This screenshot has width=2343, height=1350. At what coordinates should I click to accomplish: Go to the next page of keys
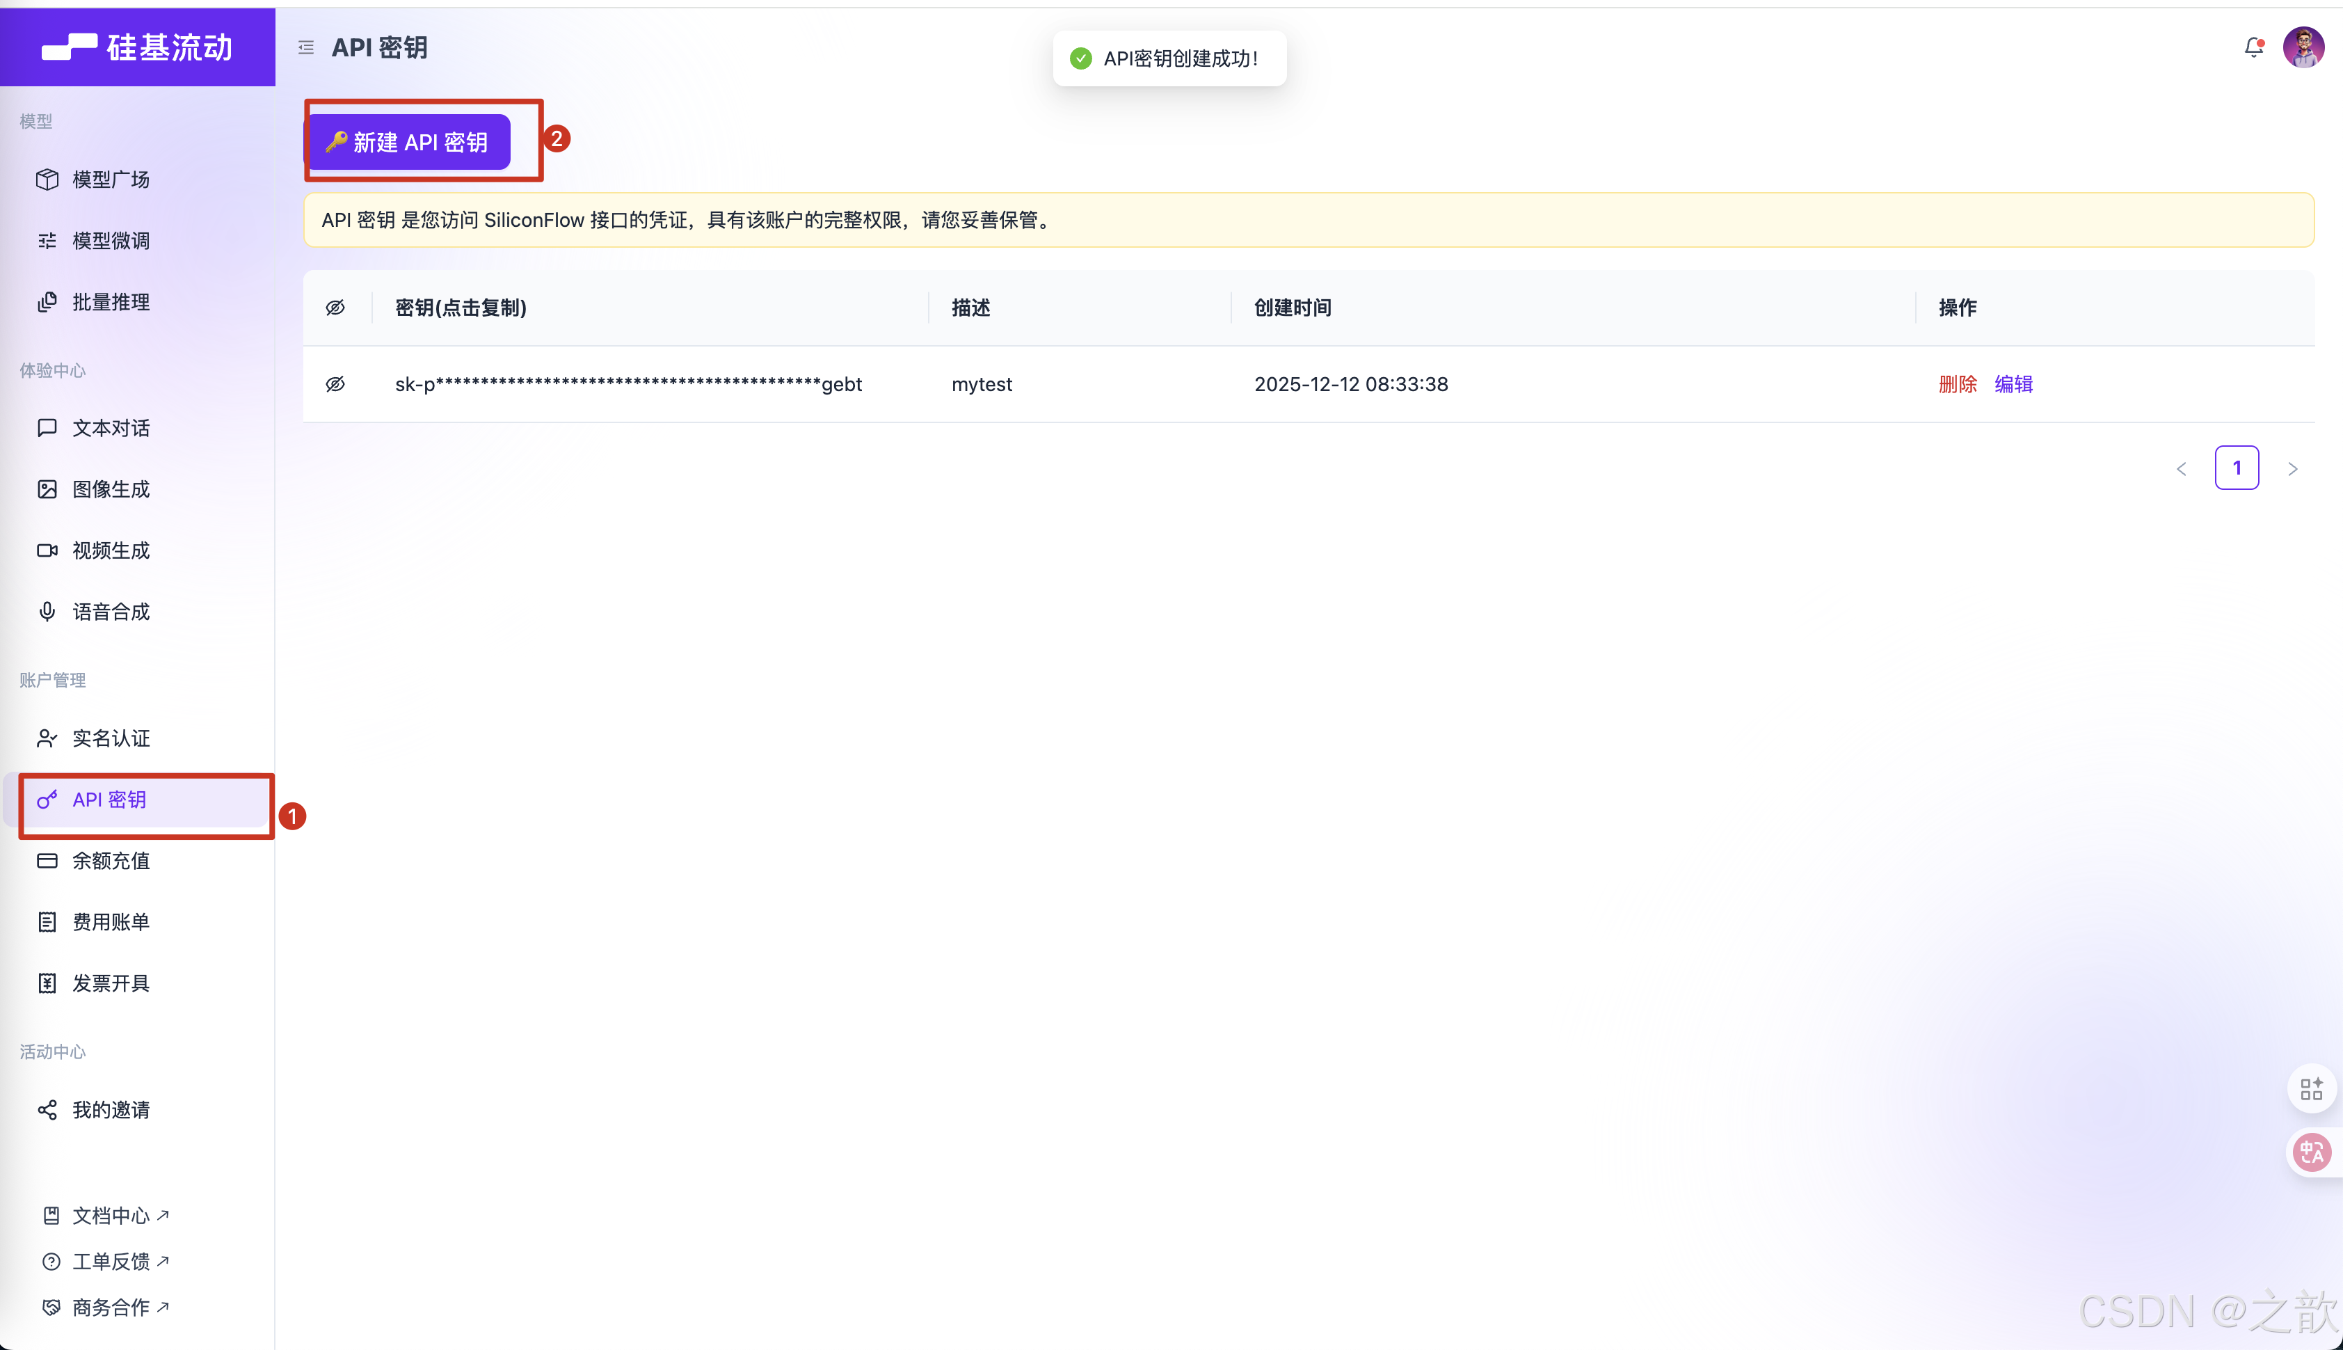coord(2292,468)
